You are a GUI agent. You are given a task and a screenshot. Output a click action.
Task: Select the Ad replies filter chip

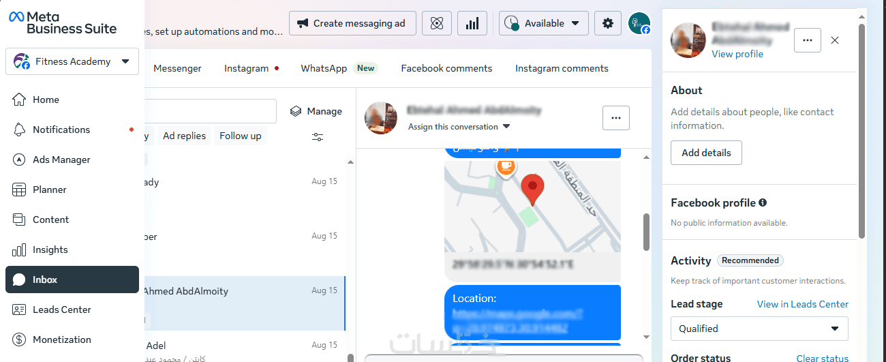[185, 136]
